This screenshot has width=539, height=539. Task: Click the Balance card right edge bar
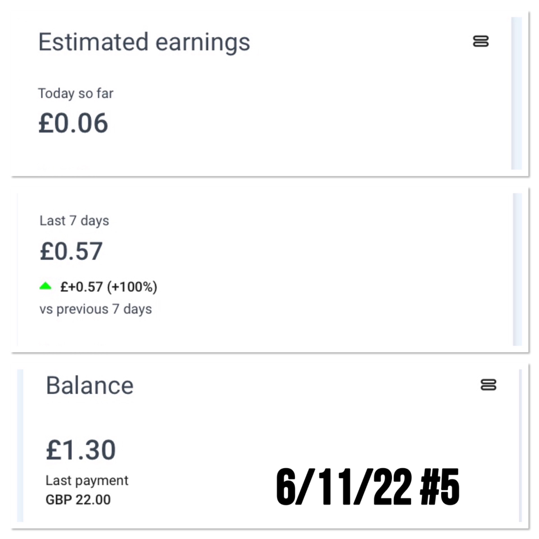[x=520, y=446]
